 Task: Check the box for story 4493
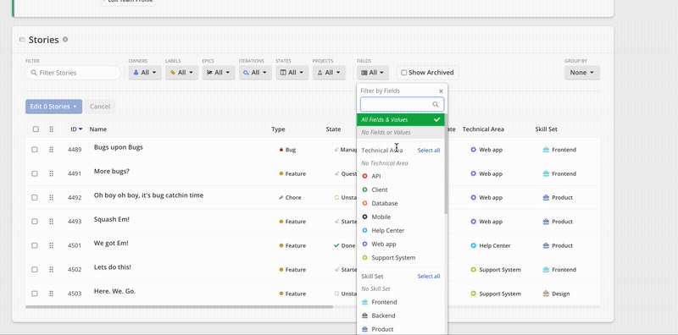pos(35,222)
